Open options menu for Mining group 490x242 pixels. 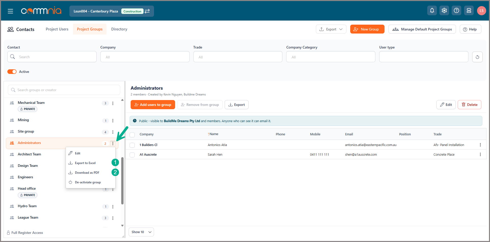113,121
